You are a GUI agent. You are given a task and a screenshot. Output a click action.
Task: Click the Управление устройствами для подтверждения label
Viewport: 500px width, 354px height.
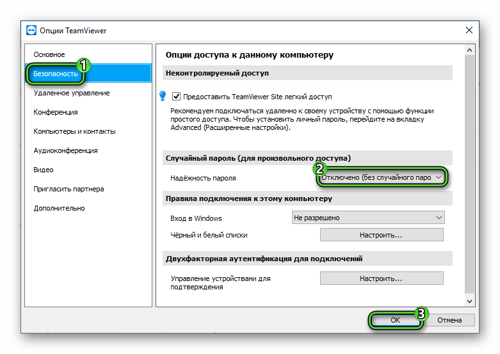click(220, 282)
